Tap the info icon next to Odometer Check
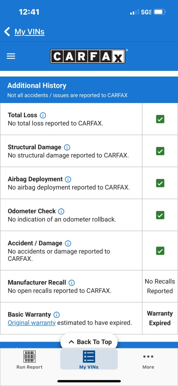The width and height of the screenshot is (178, 386). click(x=61, y=211)
